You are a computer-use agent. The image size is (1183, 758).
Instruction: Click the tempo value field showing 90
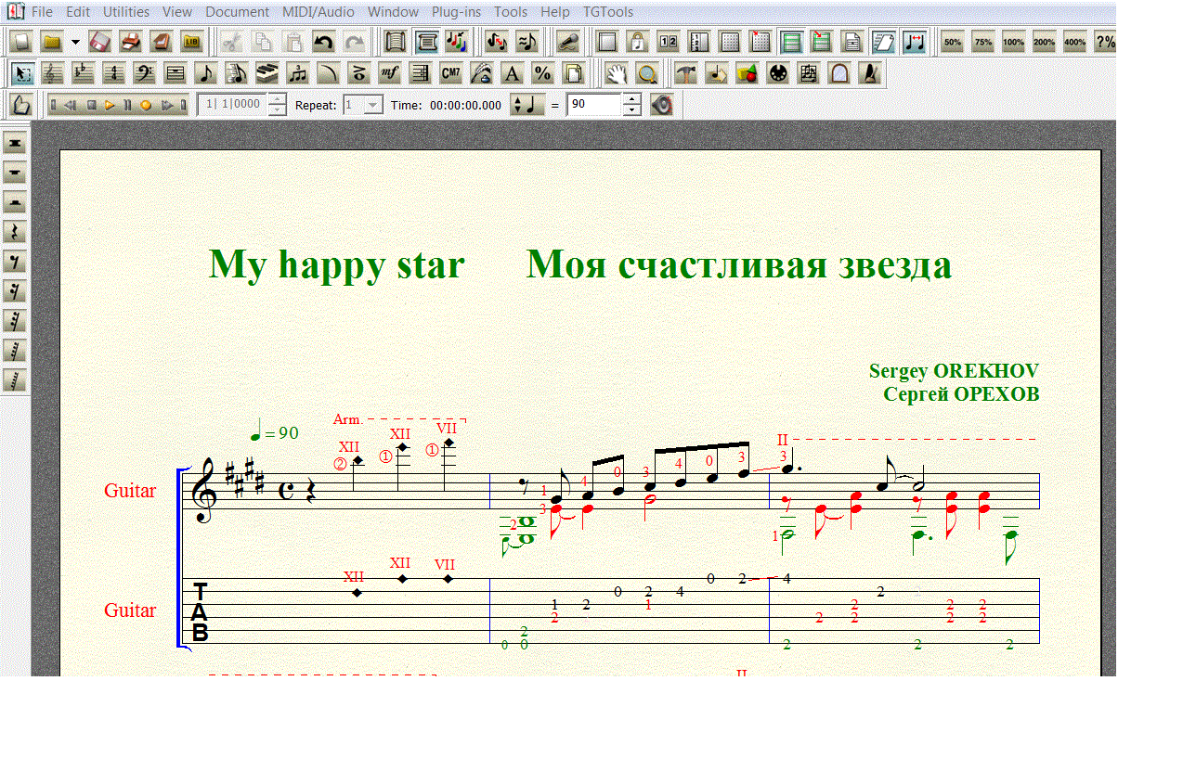[x=594, y=105]
